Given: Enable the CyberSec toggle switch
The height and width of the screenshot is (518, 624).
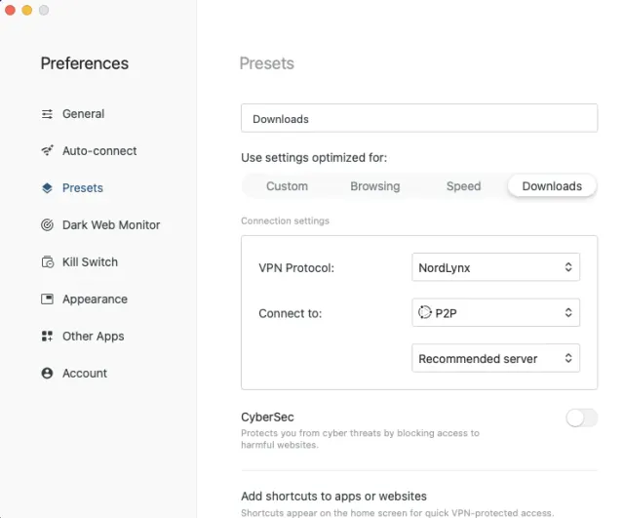Looking at the screenshot, I should 581,418.
